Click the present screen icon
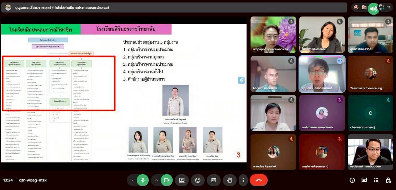Viewport: 396px width, 190px height. click(182, 180)
